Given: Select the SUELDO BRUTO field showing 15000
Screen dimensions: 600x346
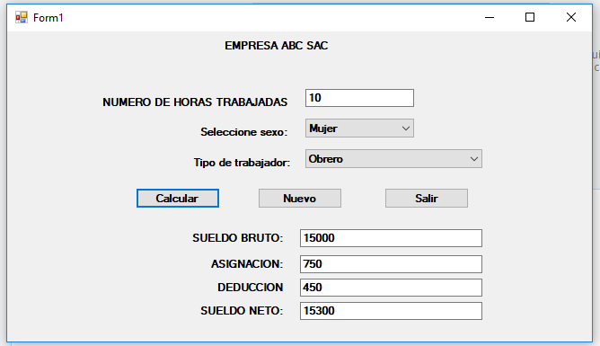Looking at the screenshot, I should click(x=391, y=238).
